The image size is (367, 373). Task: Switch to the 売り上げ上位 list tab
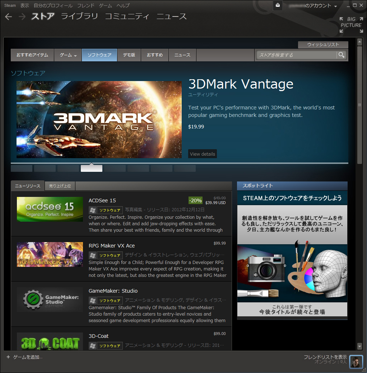pyautogui.click(x=60, y=186)
